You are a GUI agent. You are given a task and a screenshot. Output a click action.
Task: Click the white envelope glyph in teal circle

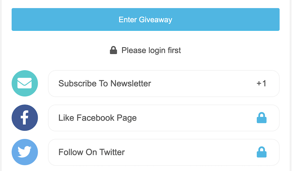coord(24,83)
